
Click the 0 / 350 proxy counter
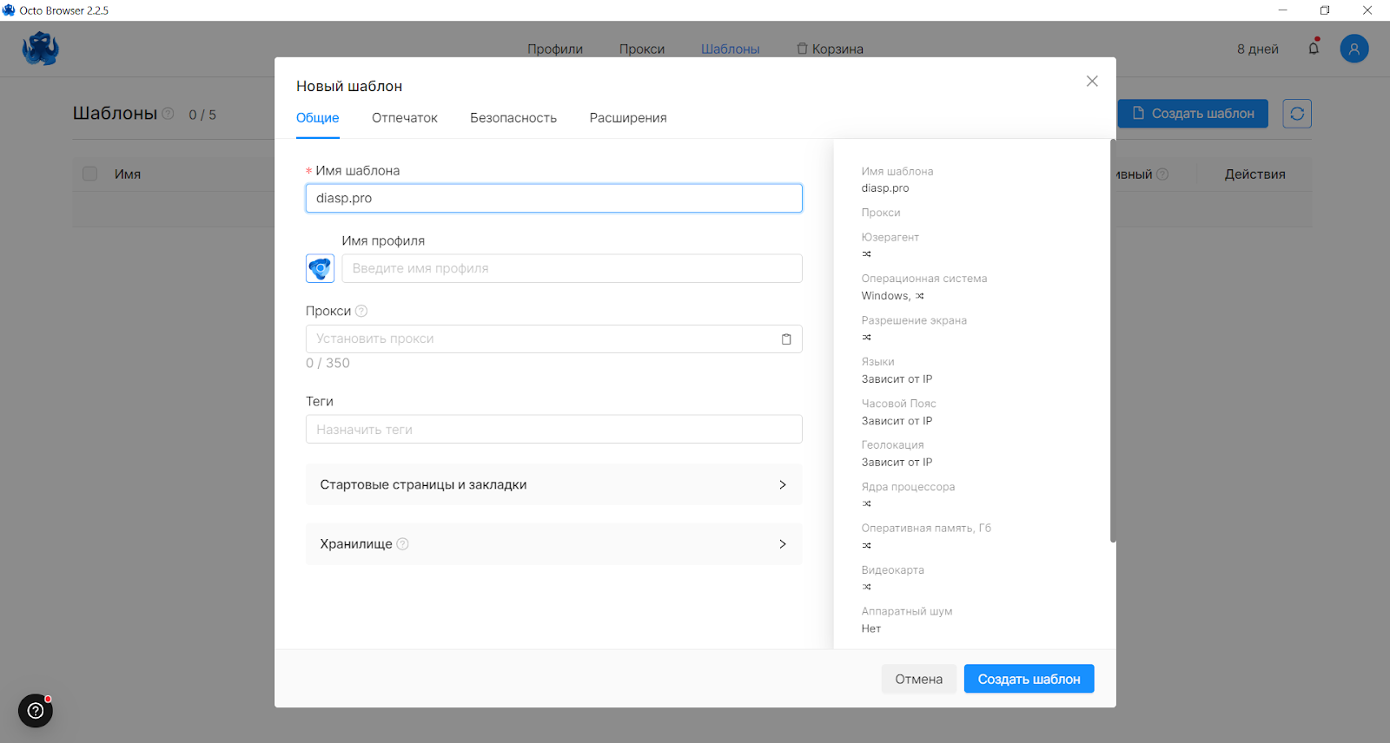click(x=328, y=364)
